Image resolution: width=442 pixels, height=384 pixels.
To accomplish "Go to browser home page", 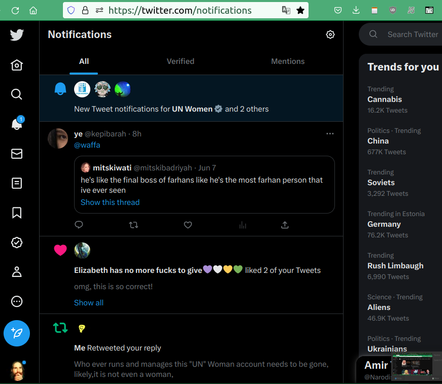I will pos(33,11).
